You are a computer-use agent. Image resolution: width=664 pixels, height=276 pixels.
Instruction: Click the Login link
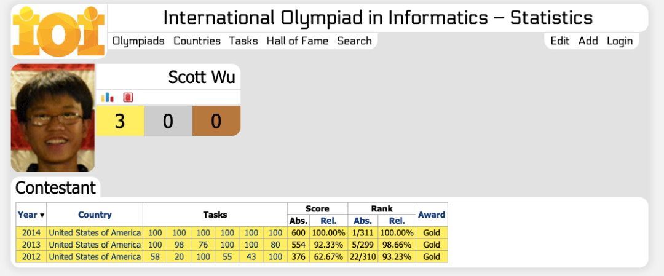point(620,41)
